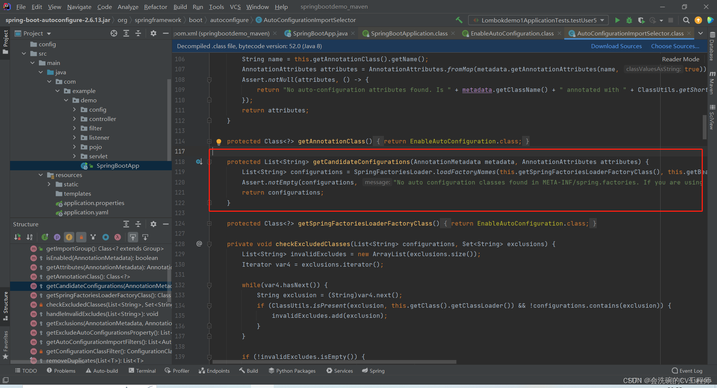Collapse the demo package

(66, 100)
